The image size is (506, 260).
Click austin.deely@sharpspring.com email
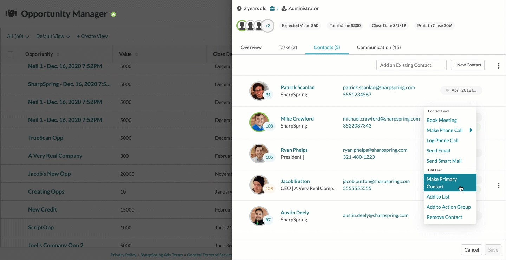376,215
